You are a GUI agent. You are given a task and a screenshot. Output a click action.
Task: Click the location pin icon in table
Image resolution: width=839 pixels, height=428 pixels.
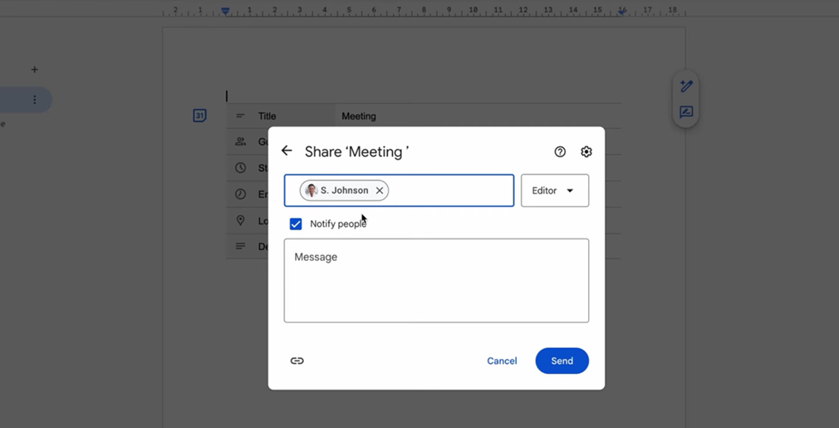(x=240, y=220)
